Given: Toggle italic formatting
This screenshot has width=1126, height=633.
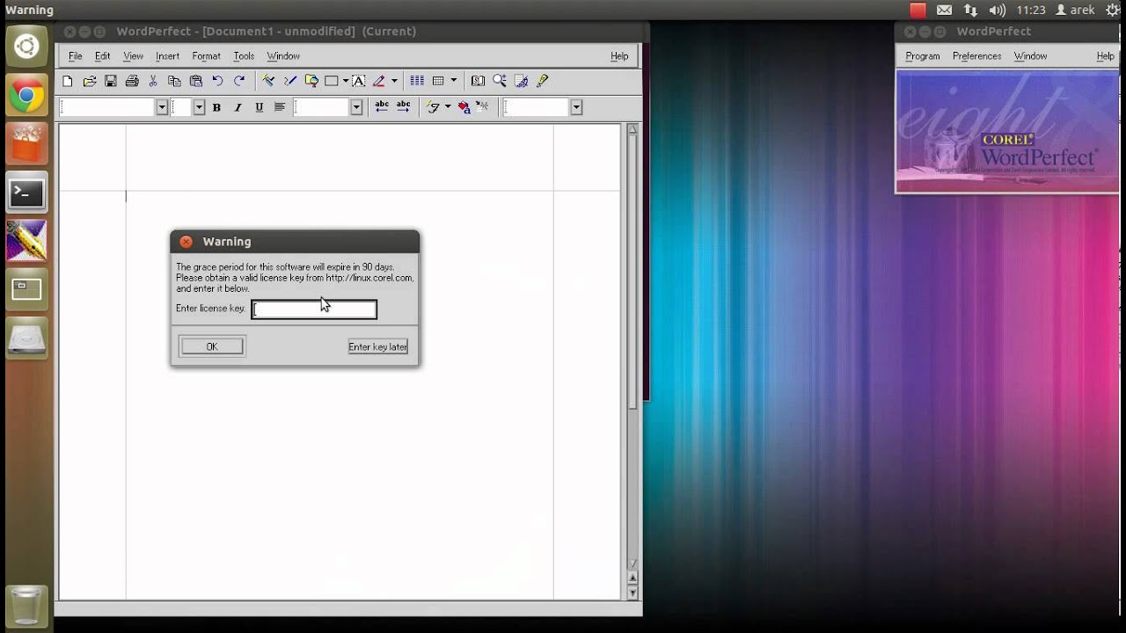Looking at the screenshot, I should tap(238, 107).
